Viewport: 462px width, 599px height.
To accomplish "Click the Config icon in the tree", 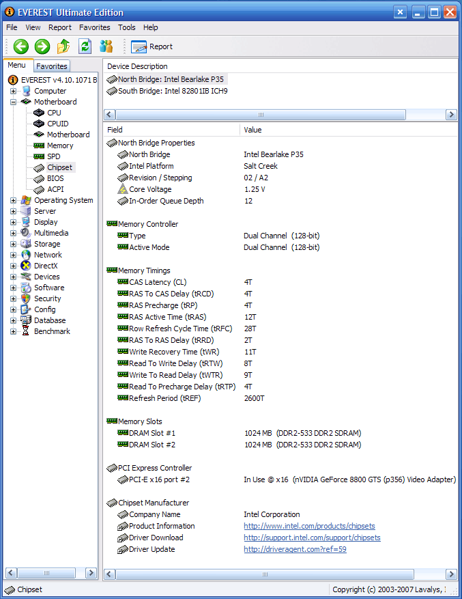I will [x=26, y=309].
